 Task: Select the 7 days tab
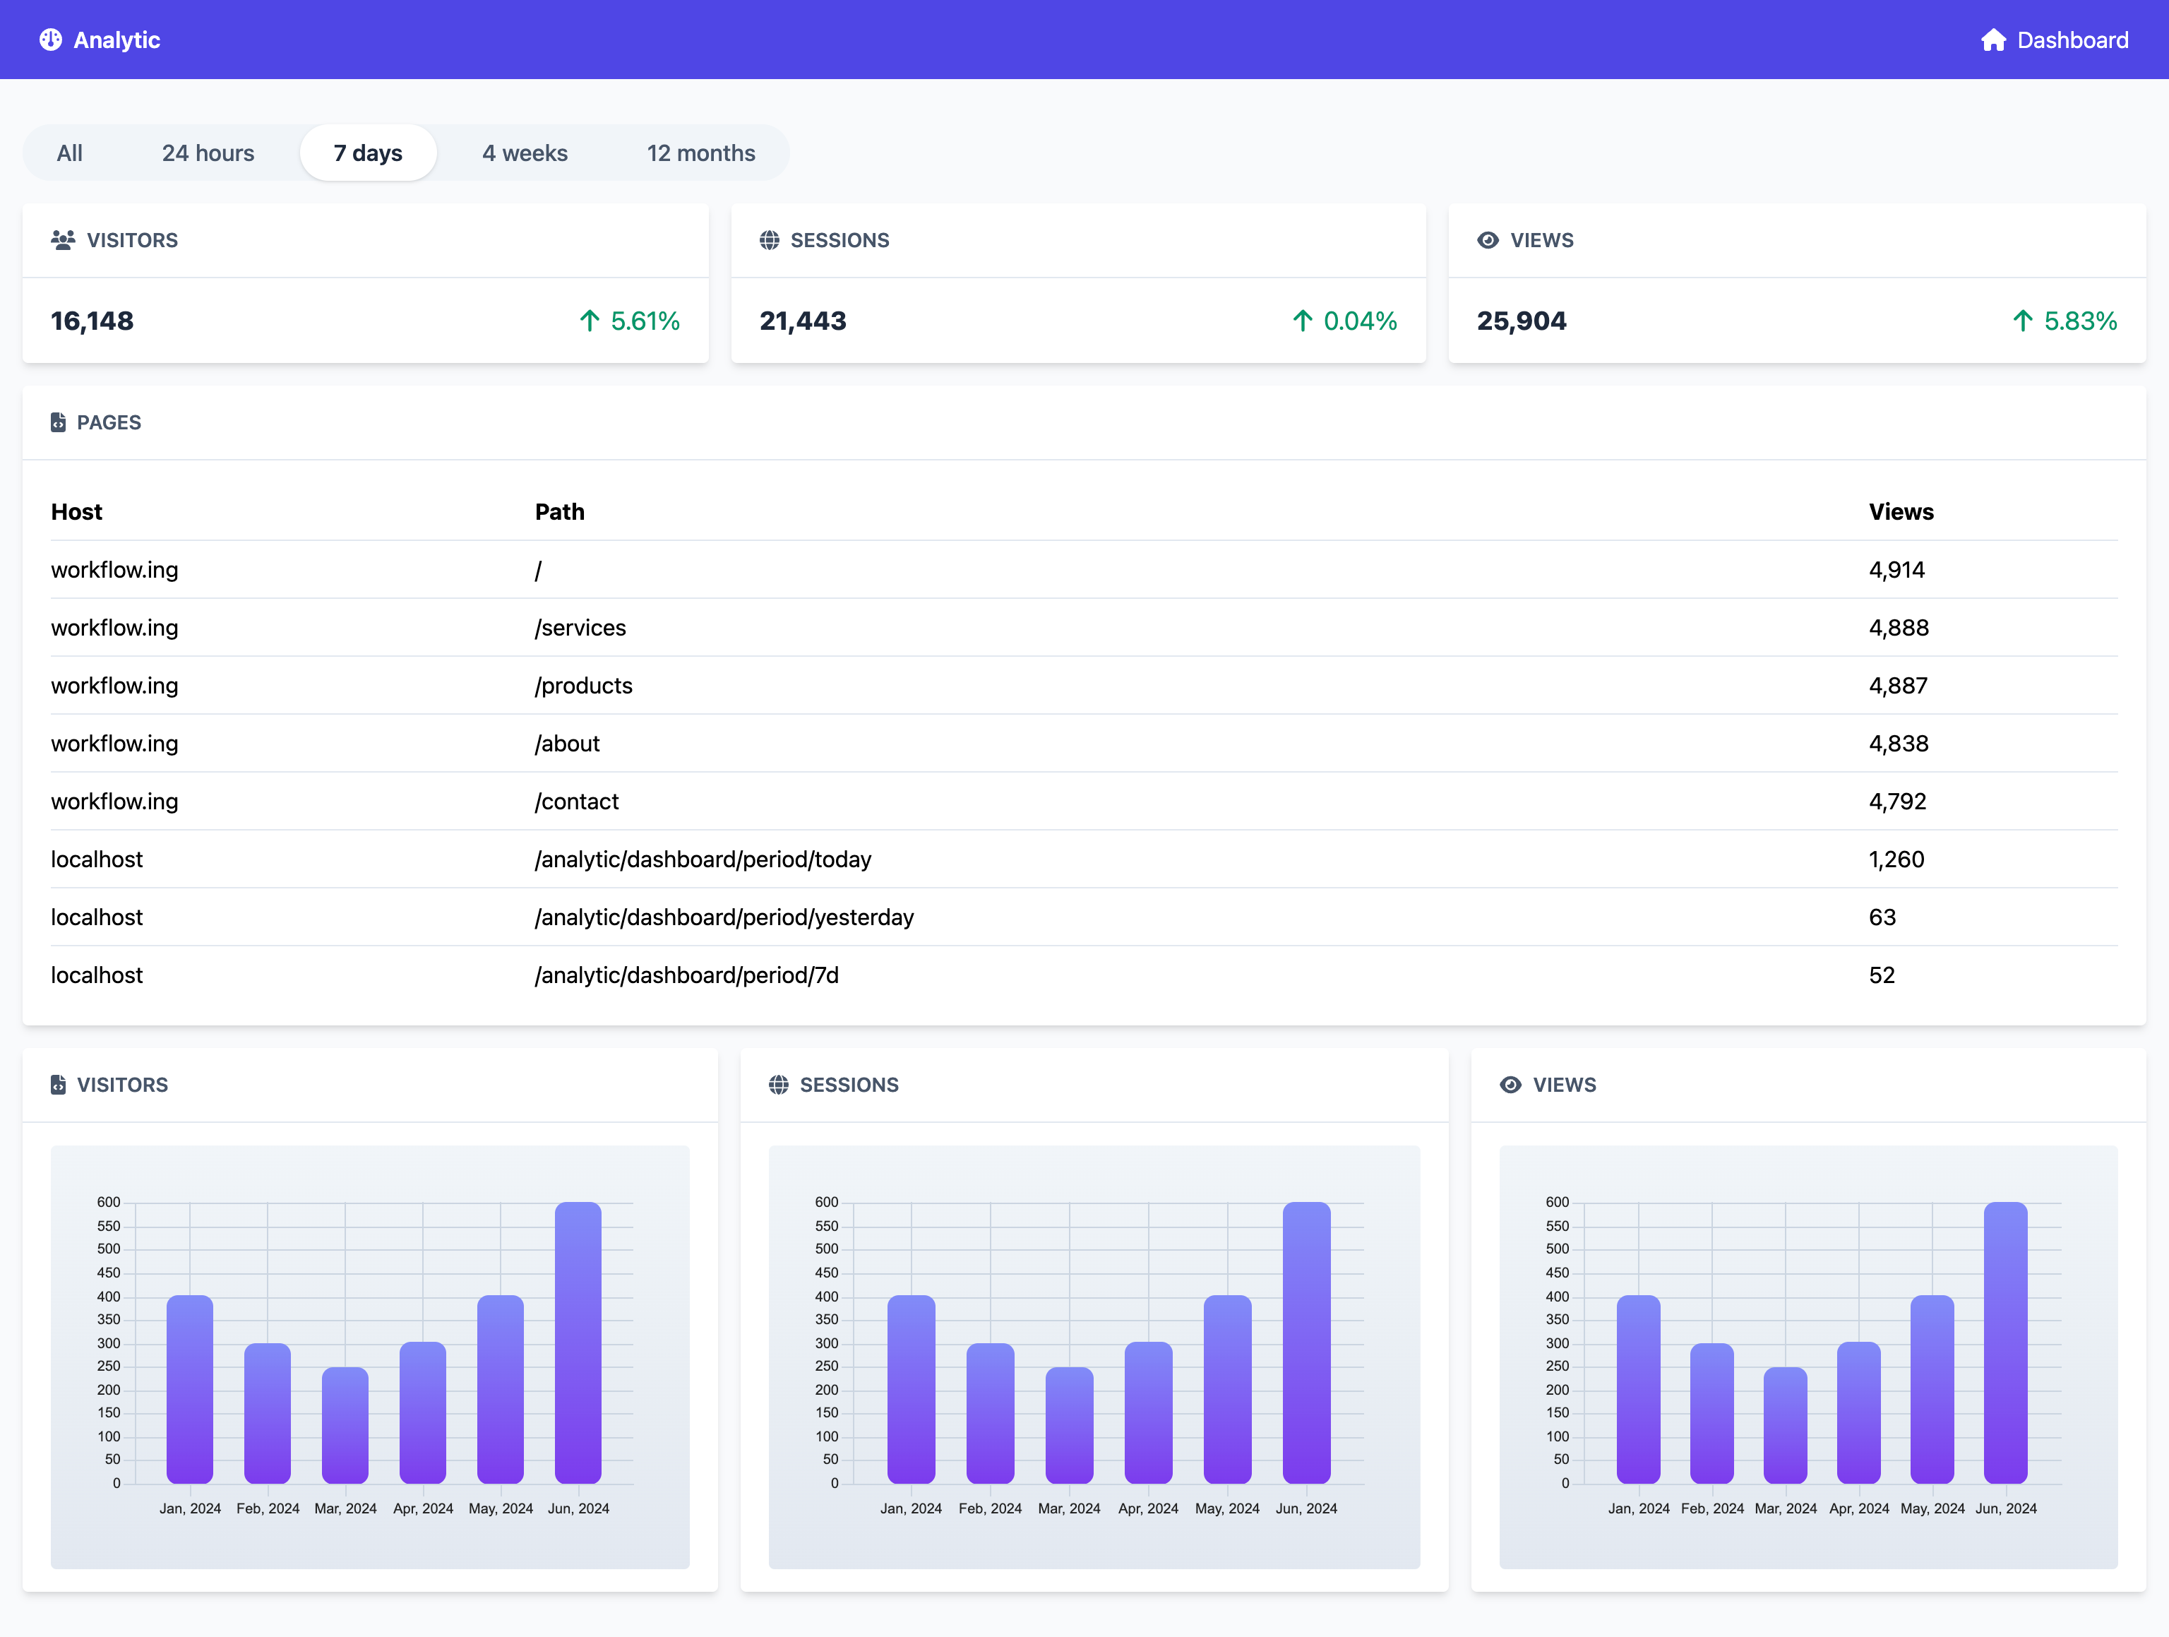(x=368, y=153)
